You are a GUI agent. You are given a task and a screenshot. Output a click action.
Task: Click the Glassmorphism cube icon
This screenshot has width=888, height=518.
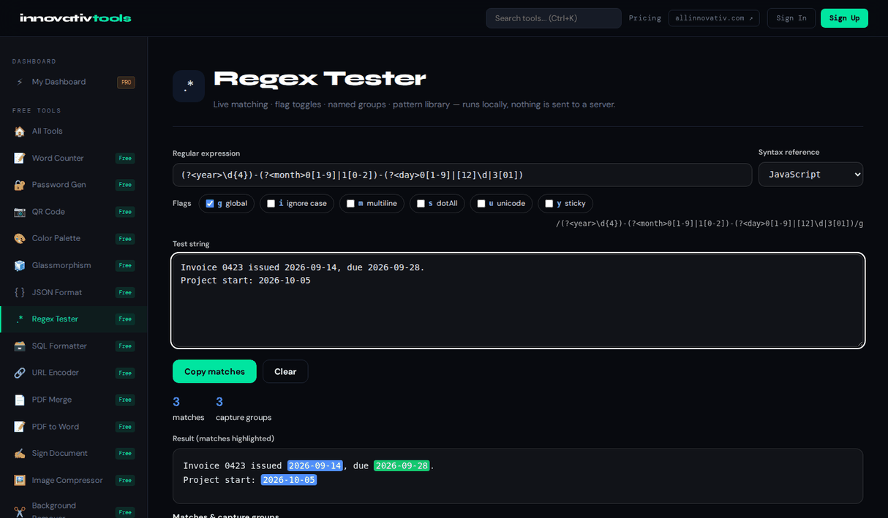pyautogui.click(x=20, y=265)
